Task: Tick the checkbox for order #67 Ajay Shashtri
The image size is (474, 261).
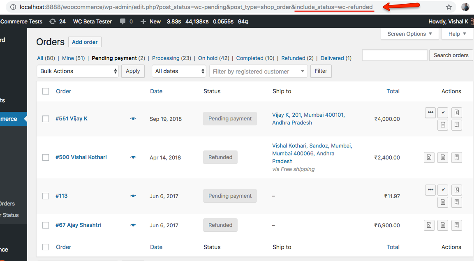Action: (46, 225)
